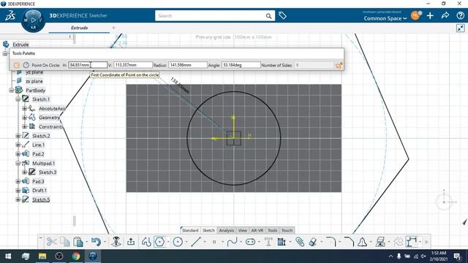This screenshot has height=263, width=468.
Task: Click the V coordinate input field
Action: click(133, 65)
